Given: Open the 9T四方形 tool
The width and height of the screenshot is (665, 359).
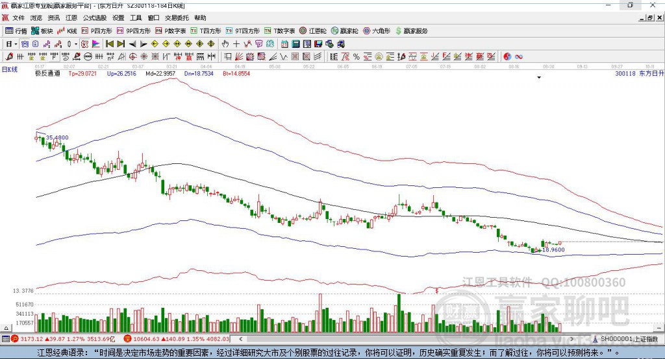Looking at the screenshot, I should pos(243,31).
